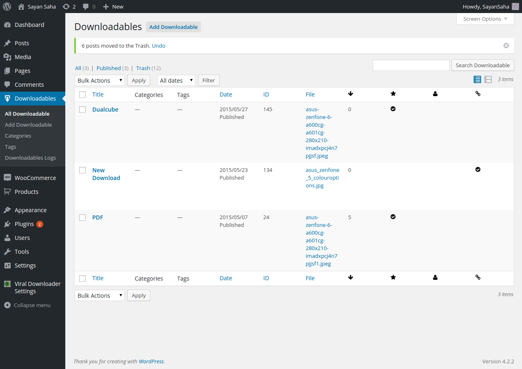522x369 pixels.
Task: Open the Bulk Actions dropdown
Action: pyautogui.click(x=99, y=80)
